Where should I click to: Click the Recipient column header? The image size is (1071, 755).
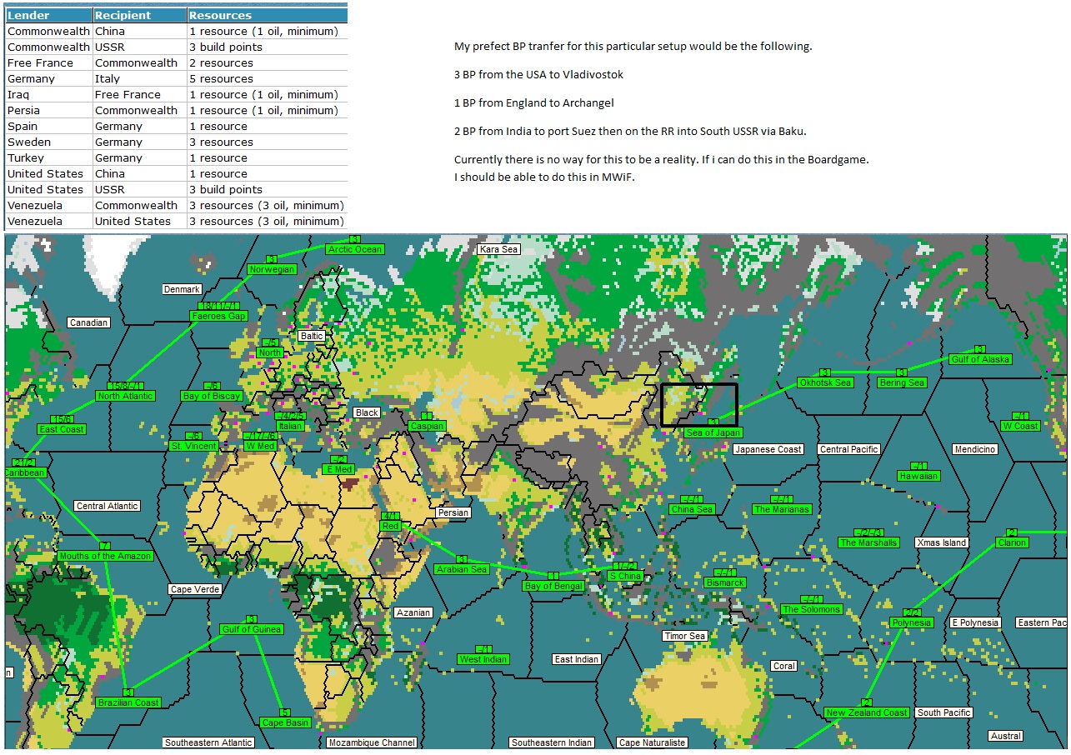point(139,15)
